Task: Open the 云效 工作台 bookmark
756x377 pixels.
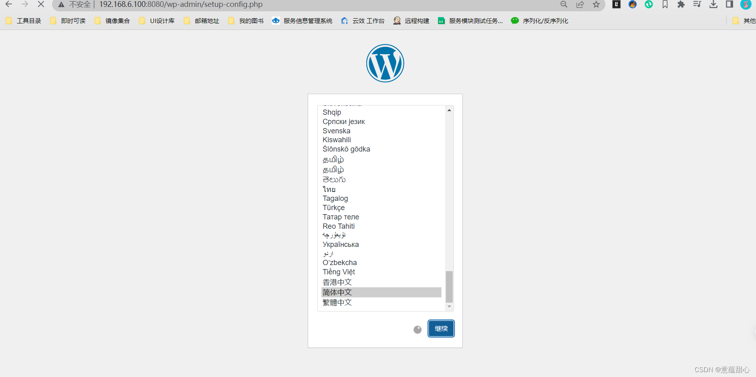Action: pos(363,21)
